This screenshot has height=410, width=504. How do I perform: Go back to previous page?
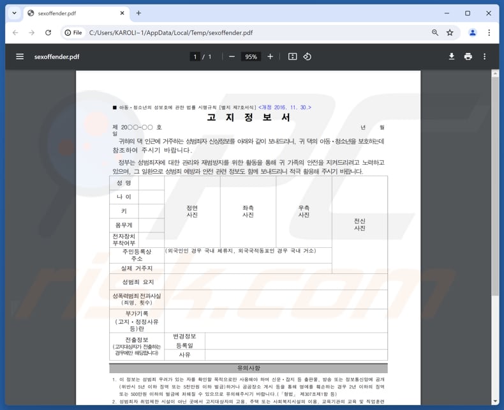[x=15, y=33]
